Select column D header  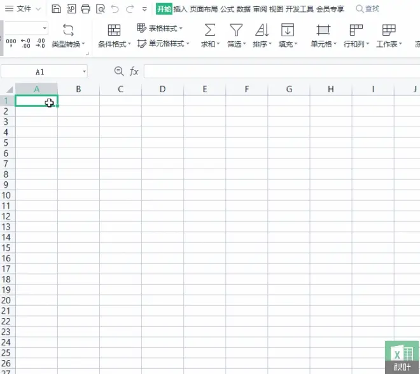162,89
